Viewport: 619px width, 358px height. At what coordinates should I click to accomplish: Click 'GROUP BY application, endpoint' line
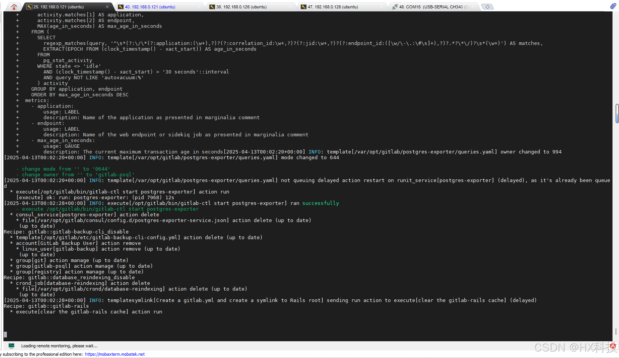click(x=77, y=89)
